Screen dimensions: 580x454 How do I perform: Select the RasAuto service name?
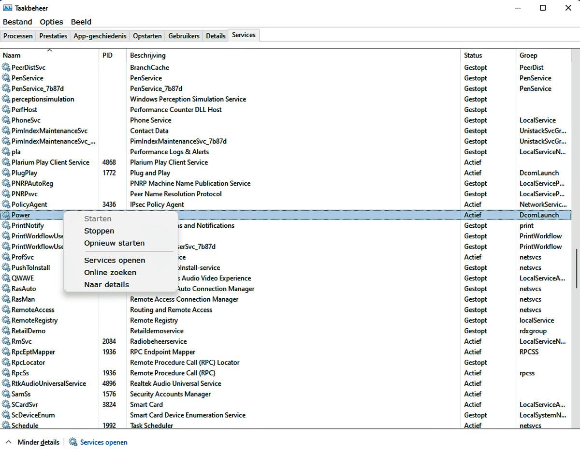[24, 289]
